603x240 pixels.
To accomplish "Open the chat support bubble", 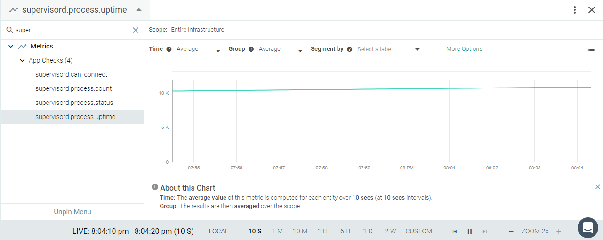I will click(587, 228).
